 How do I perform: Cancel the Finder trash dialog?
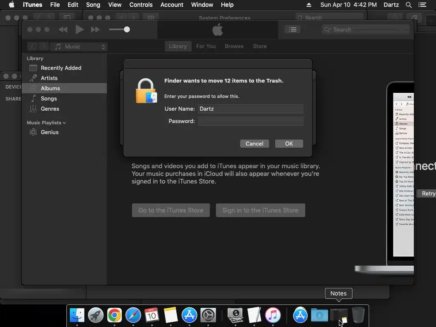coord(255,144)
